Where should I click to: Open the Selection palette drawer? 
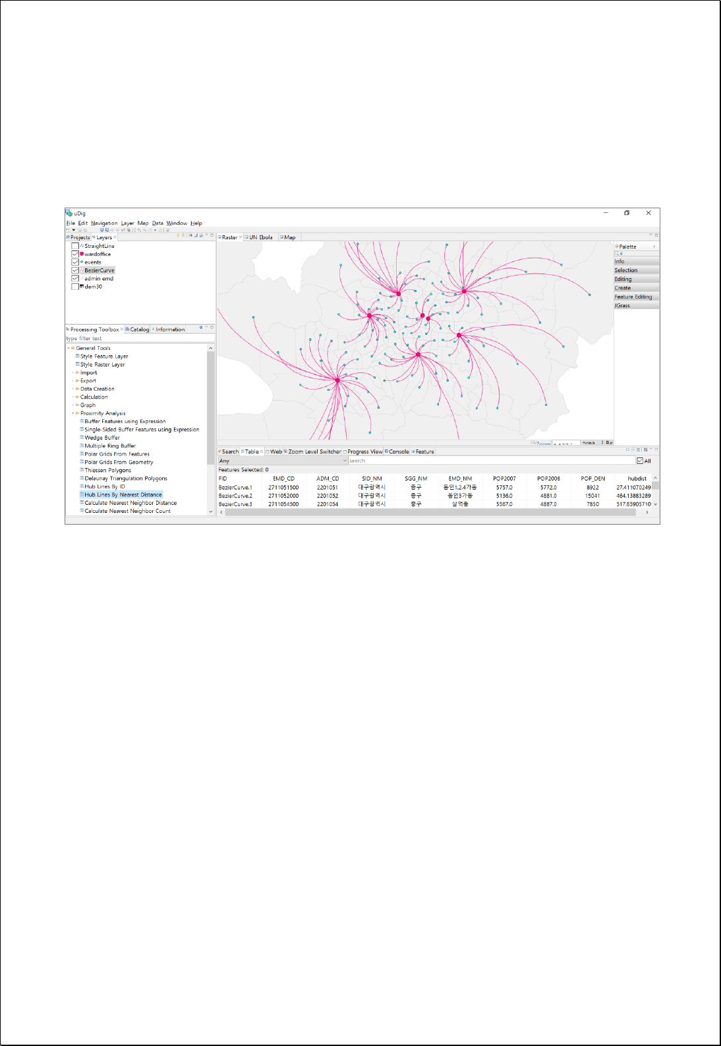(x=636, y=270)
